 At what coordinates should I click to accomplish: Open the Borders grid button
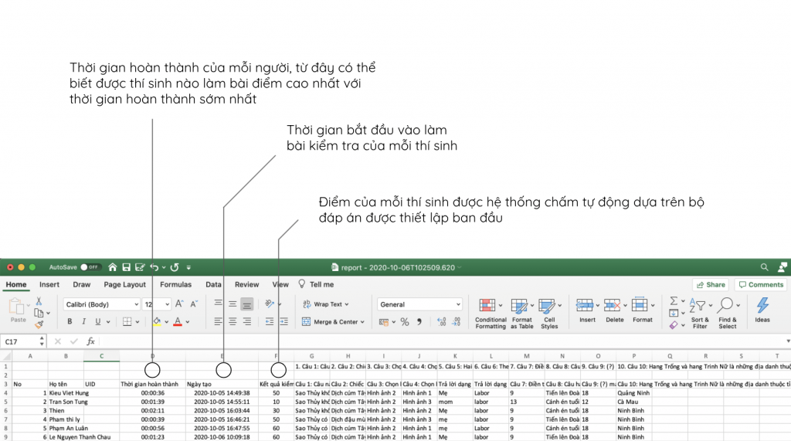pos(127,321)
